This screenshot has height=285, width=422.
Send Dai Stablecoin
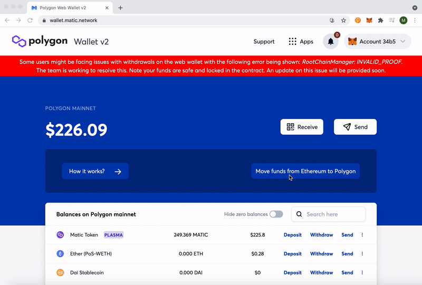(347, 273)
